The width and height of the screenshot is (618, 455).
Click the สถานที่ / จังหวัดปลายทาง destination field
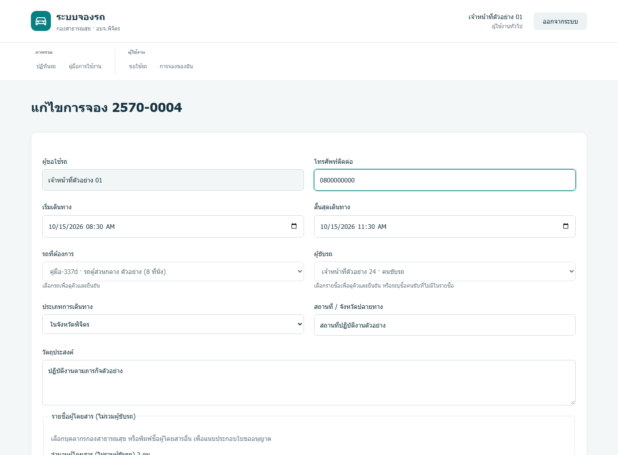tap(445, 325)
